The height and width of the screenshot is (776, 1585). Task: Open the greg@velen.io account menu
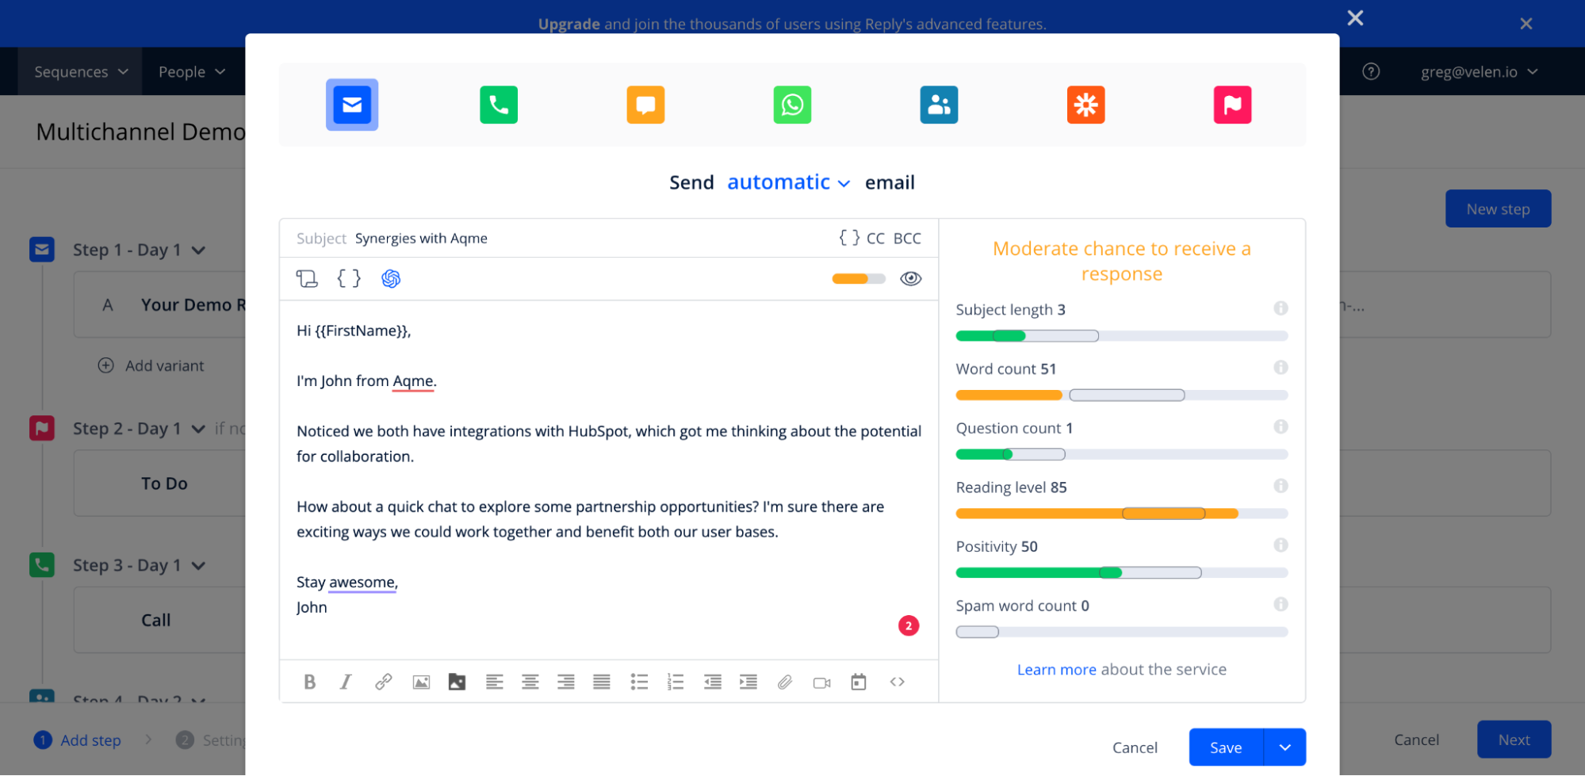pos(1480,71)
